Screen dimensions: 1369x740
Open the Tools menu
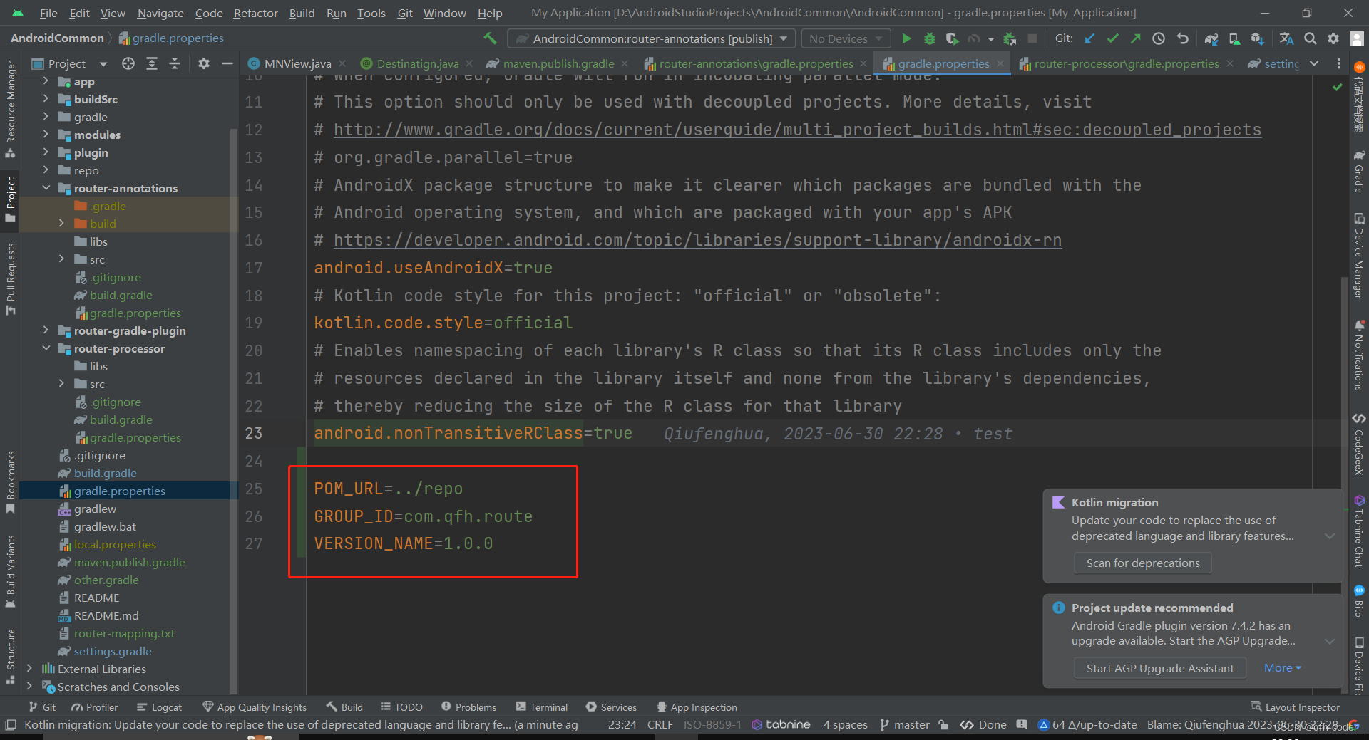pyautogui.click(x=371, y=13)
